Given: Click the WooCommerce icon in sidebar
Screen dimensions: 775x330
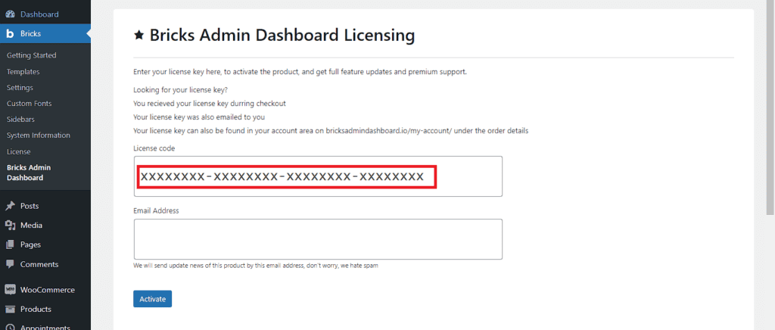Looking at the screenshot, I should coord(10,290).
